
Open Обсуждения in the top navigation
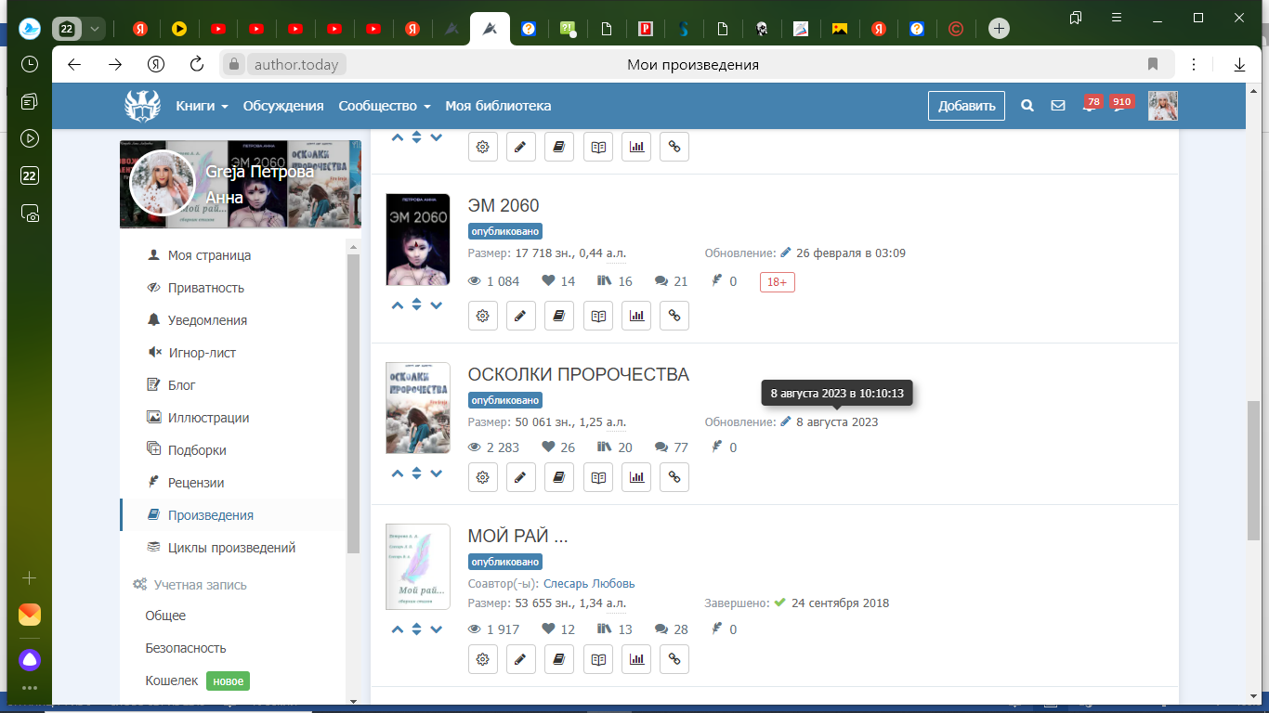click(283, 106)
